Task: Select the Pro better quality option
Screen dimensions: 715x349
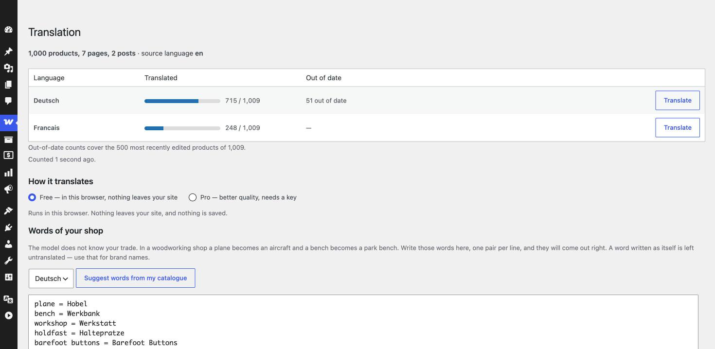Action: [x=193, y=197]
